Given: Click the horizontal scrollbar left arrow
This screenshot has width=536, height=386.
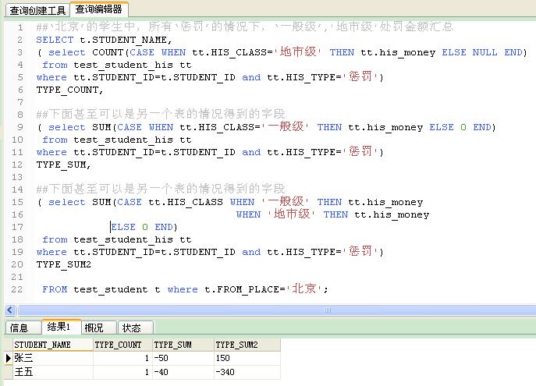Looking at the screenshot, I should pos(10,310).
